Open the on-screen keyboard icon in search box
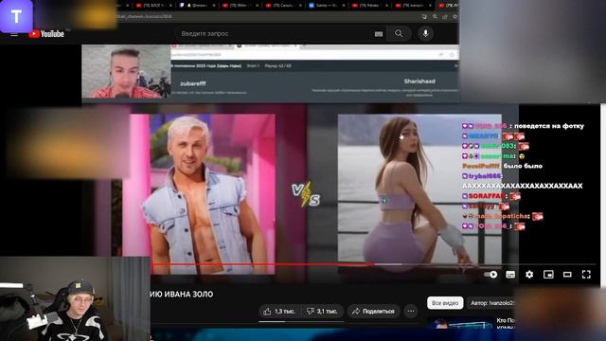Screen dimensions: 606x341 point(379,34)
